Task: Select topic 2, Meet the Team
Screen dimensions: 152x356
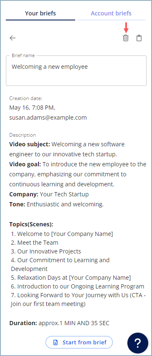Action: point(35,243)
